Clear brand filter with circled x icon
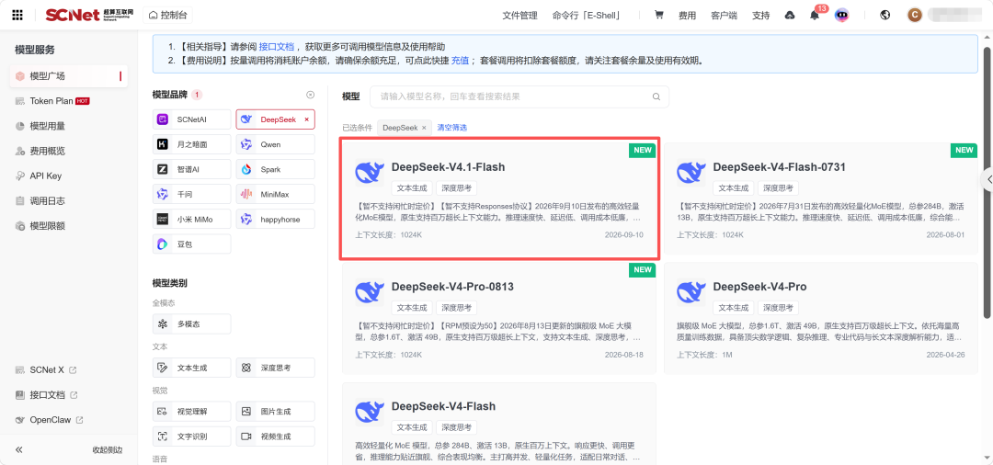This screenshot has width=993, height=465. pyautogui.click(x=311, y=95)
